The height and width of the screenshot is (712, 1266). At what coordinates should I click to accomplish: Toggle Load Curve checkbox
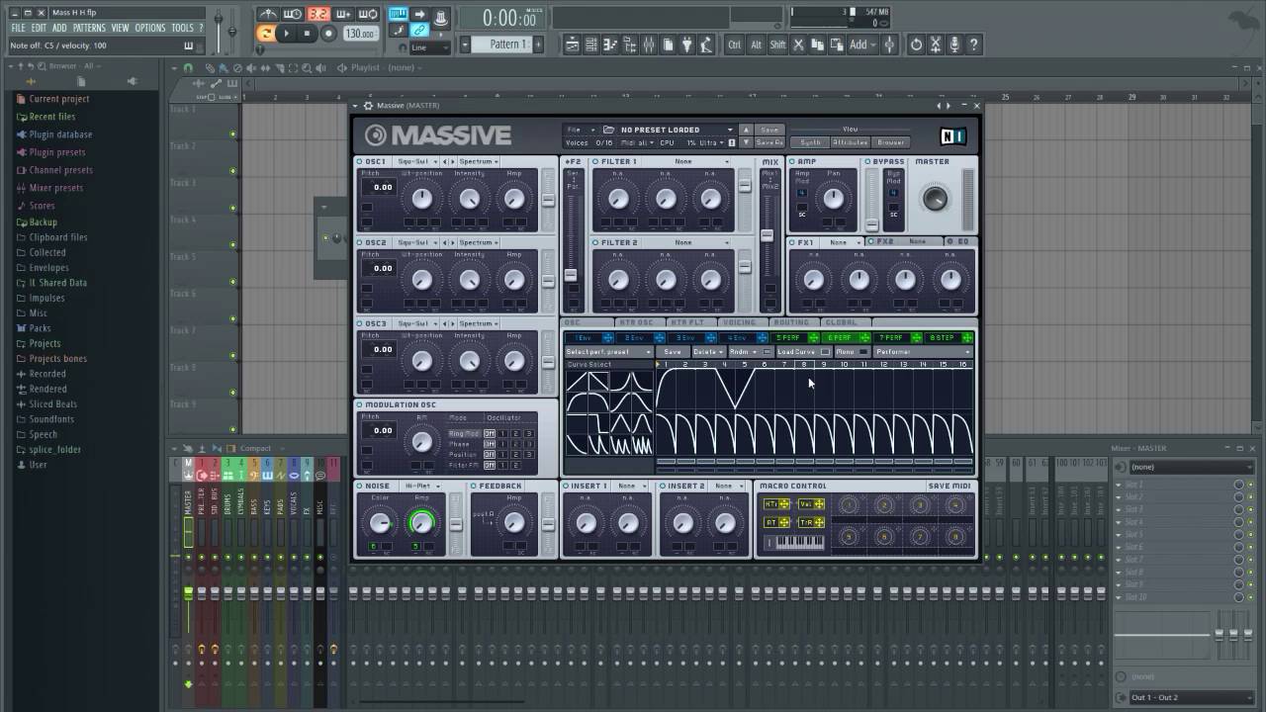825,352
